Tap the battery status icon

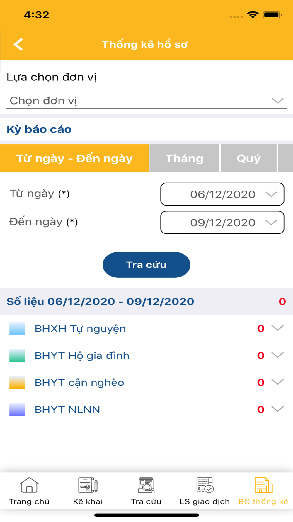point(272,15)
